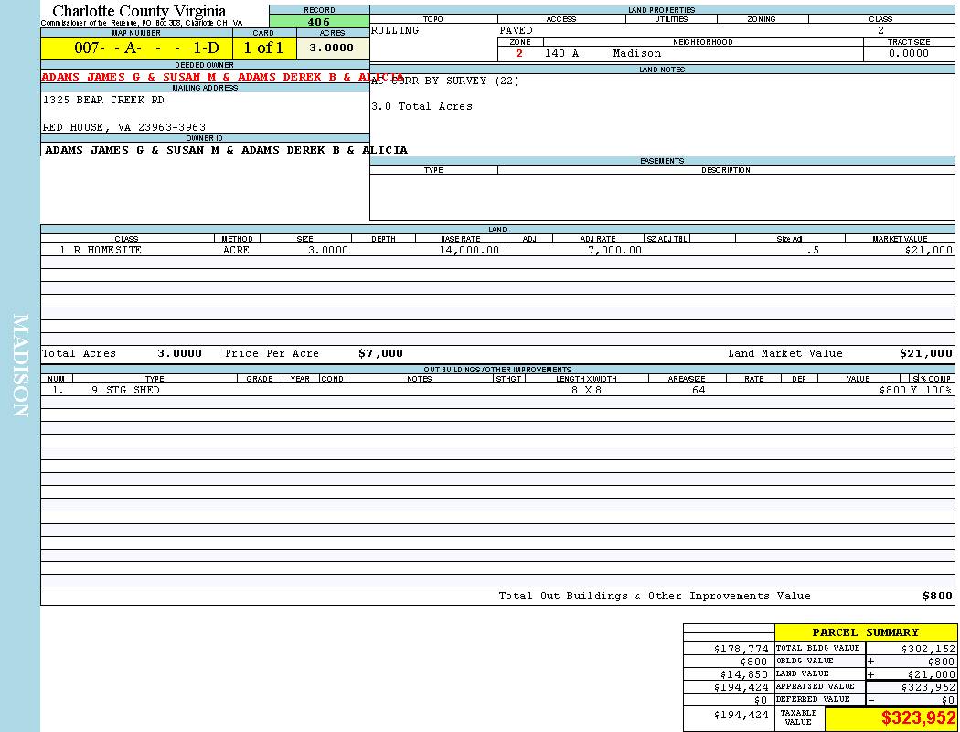This screenshot has height=732, width=960.
Task: Click the vertical MADISON sidebar label
Action: tap(20, 365)
